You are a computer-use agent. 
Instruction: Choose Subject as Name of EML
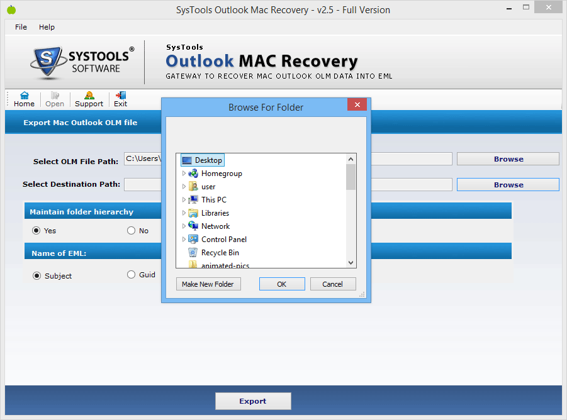(x=36, y=276)
